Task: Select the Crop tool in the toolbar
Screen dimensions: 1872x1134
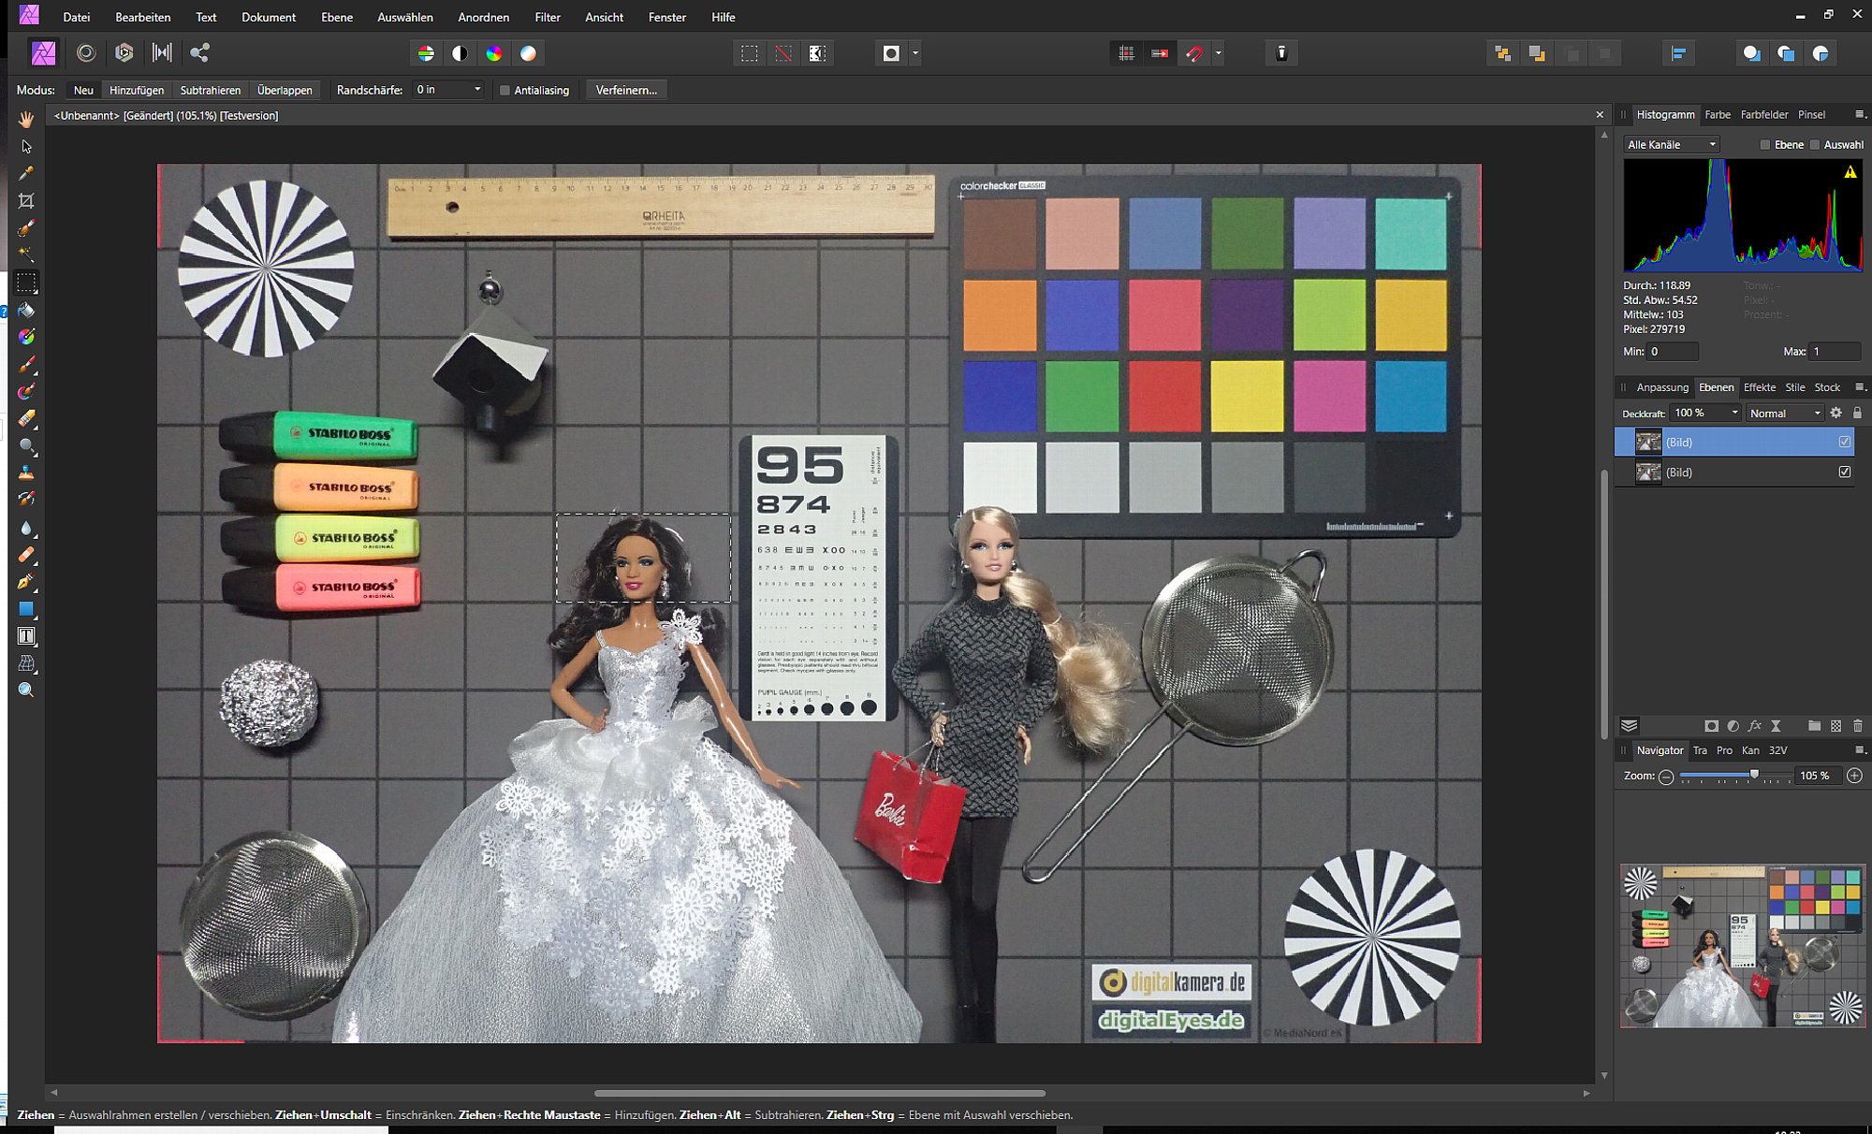Action: click(26, 200)
